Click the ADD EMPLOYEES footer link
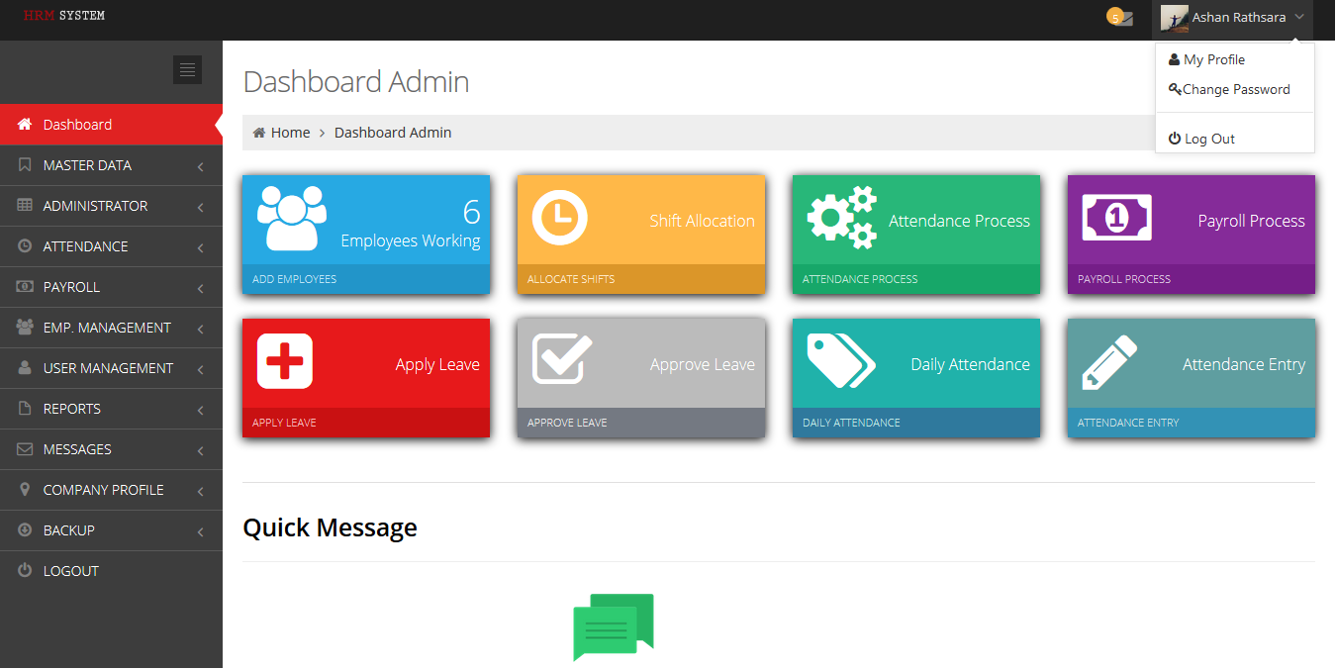This screenshot has width=1336, height=669. point(294,279)
